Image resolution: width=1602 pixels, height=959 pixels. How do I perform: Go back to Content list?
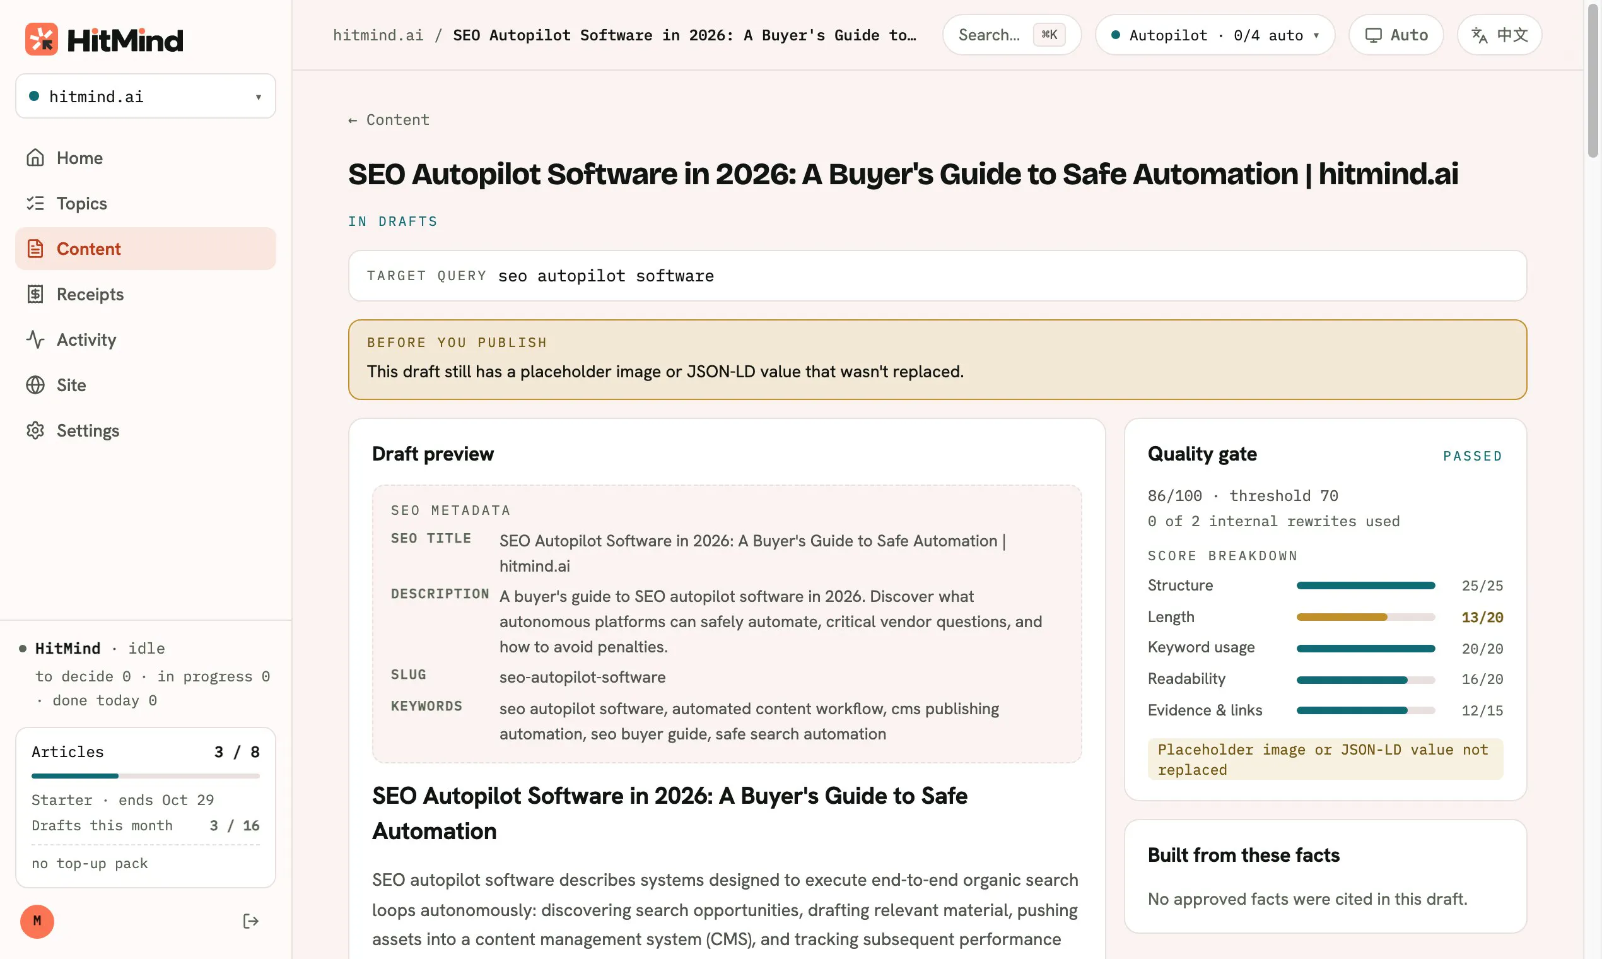tap(389, 119)
